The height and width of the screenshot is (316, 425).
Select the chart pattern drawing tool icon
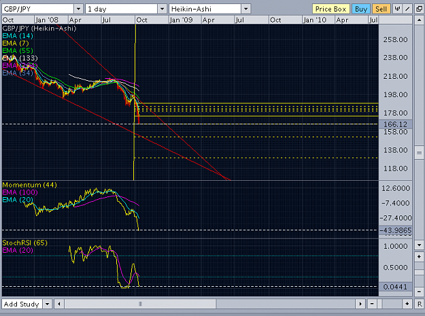click(x=397, y=9)
